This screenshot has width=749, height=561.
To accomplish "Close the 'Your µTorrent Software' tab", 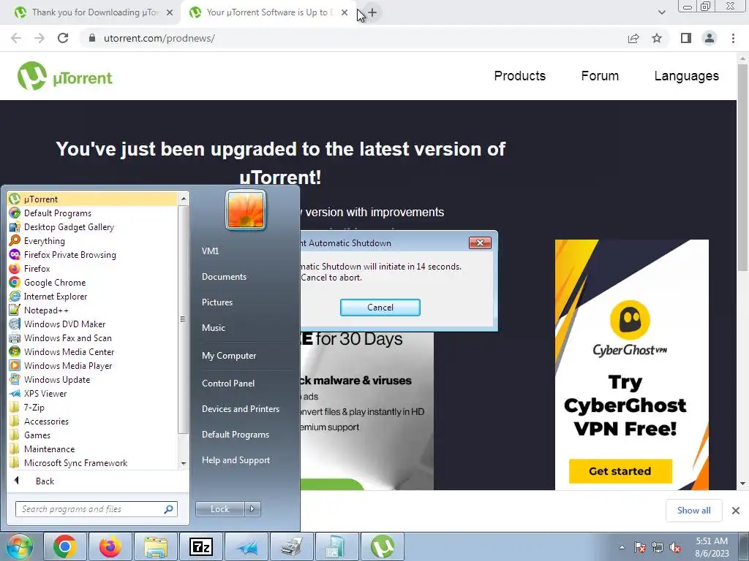I will click(x=345, y=13).
